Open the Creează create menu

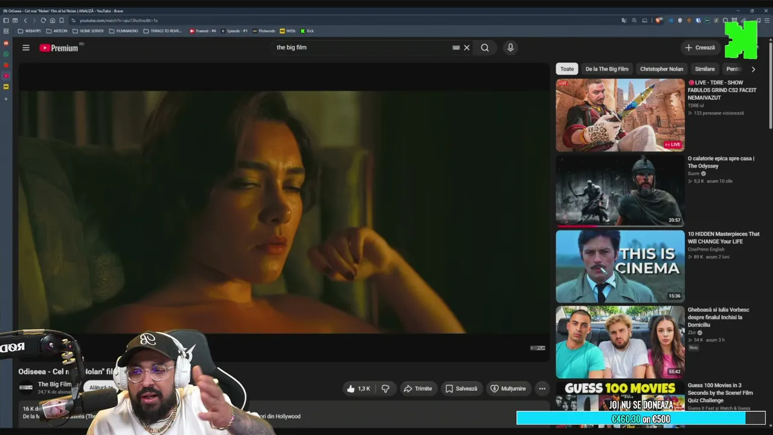pos(700,48)
